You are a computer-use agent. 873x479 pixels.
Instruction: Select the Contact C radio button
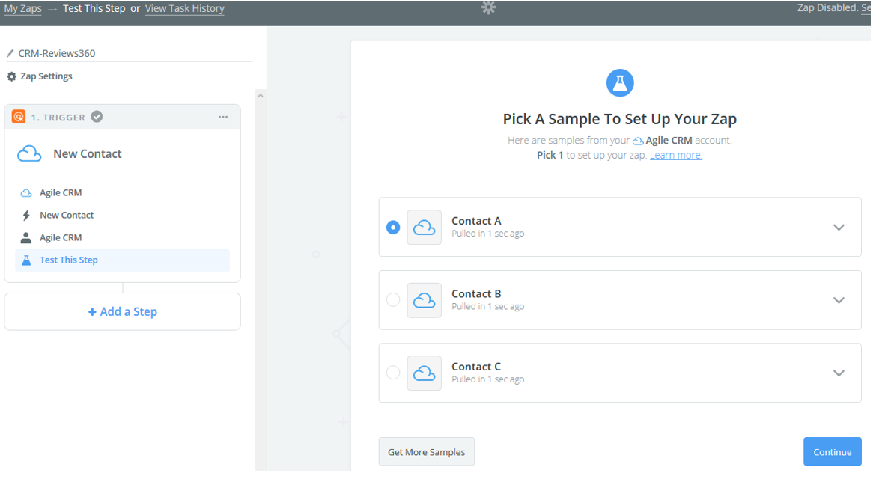tap(393, 373)
